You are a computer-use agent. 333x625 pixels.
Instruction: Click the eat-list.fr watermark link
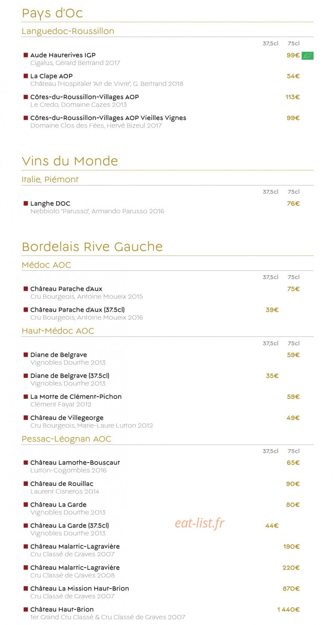click(200, 522)
